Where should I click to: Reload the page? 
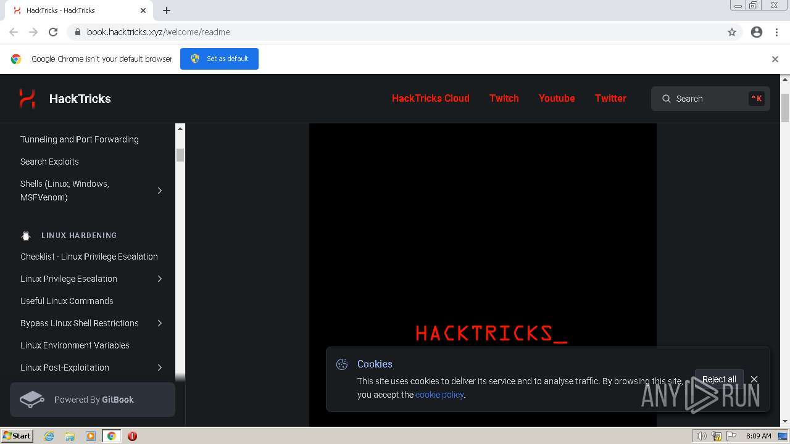click(53, 32)
